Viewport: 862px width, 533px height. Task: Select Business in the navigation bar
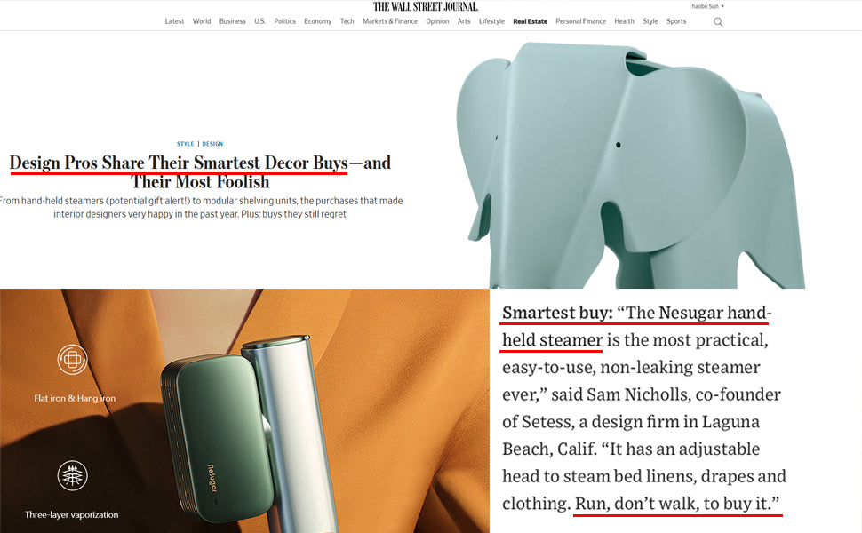click(x=232, y=21)
